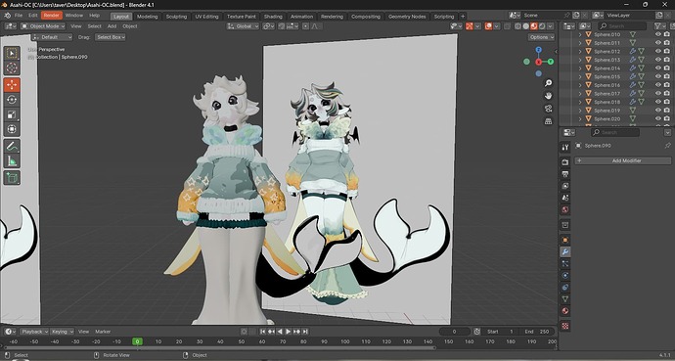The width and height of the screenshot is (675, 361).
Task: Toggle X-ray mode in viewport header
Action: pos(508,26)
